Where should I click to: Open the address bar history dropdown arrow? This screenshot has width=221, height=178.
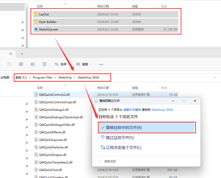pos(215,77)
